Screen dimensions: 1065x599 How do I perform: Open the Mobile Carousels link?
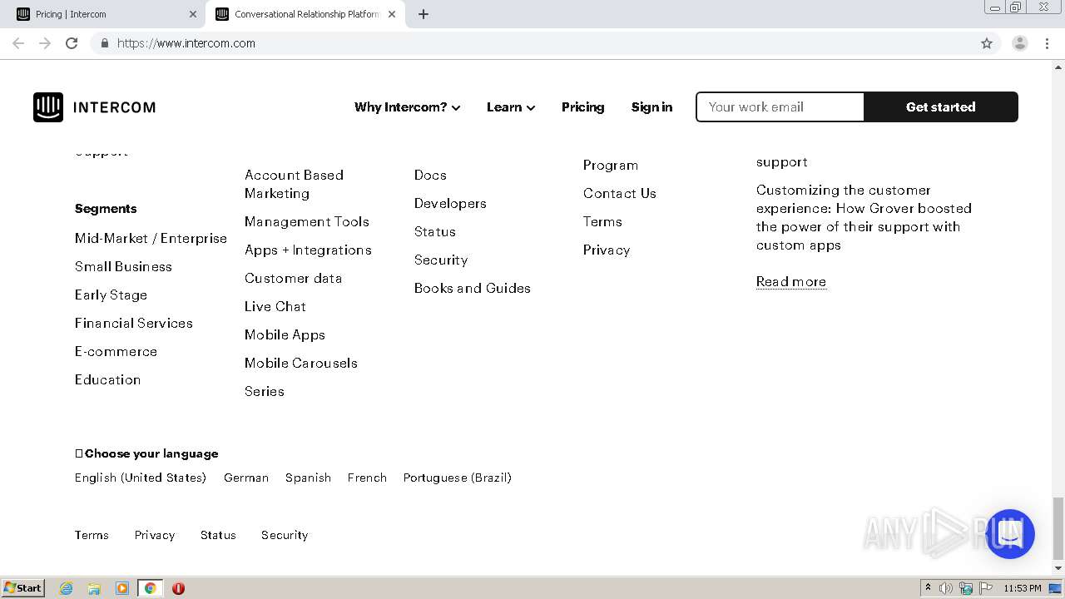pos(301,363)
